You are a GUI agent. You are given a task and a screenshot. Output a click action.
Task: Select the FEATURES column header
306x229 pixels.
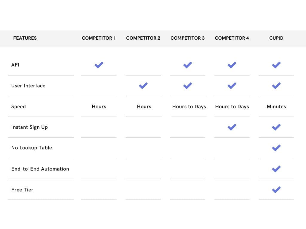25,38
